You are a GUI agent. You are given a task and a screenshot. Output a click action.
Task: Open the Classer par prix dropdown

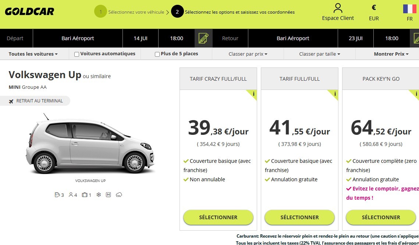coord(248,54)
